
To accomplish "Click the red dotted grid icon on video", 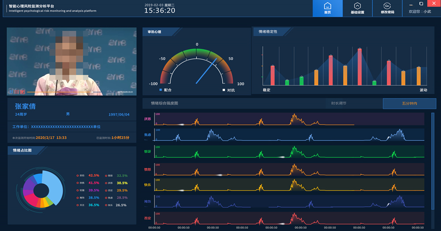I will click(x=17, y=92).
